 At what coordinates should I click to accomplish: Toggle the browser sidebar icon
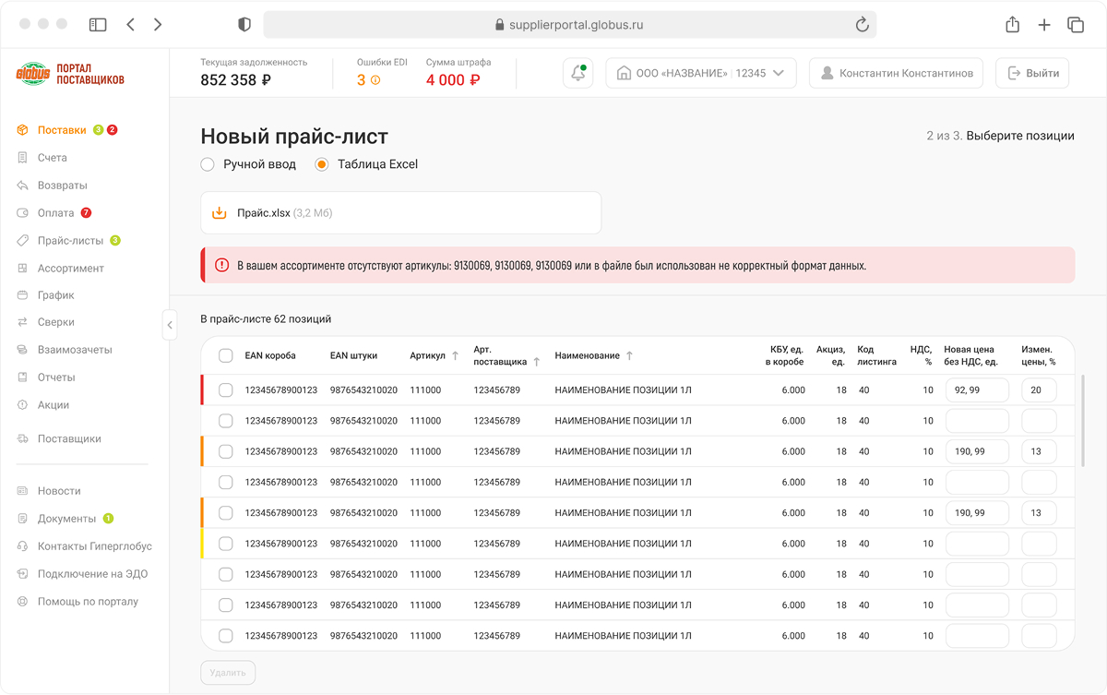(x=98, y=25)
